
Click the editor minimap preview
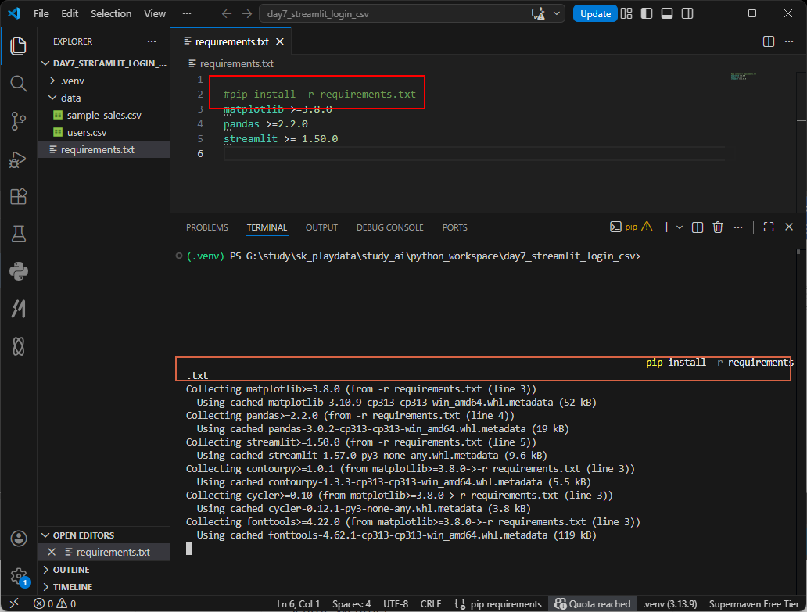coord(744,77)
